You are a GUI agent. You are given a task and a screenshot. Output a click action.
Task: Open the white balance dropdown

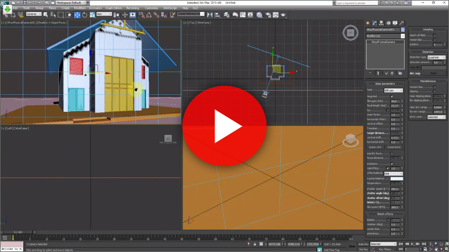[x=394, y=173]
